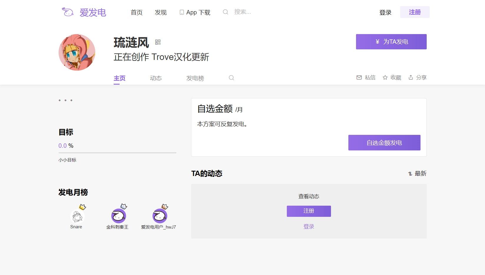
Task: Click the 登录 link in header
Action: (x=385, y=12)
